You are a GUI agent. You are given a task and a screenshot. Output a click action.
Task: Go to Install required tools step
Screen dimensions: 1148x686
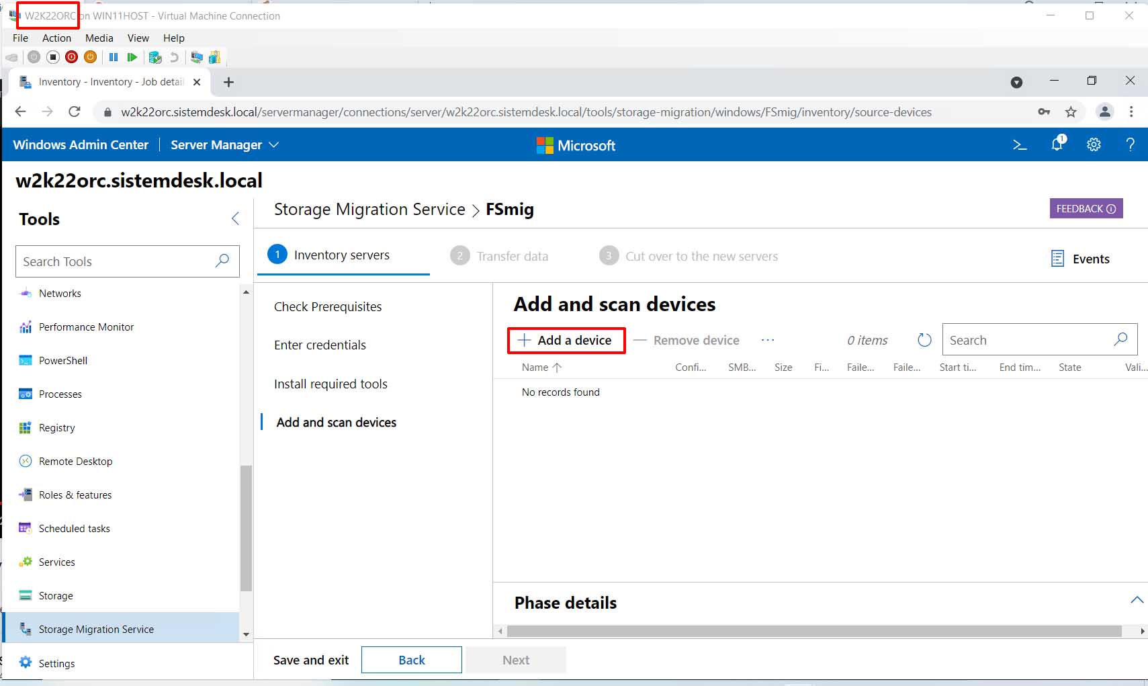[x=330, y=384]
